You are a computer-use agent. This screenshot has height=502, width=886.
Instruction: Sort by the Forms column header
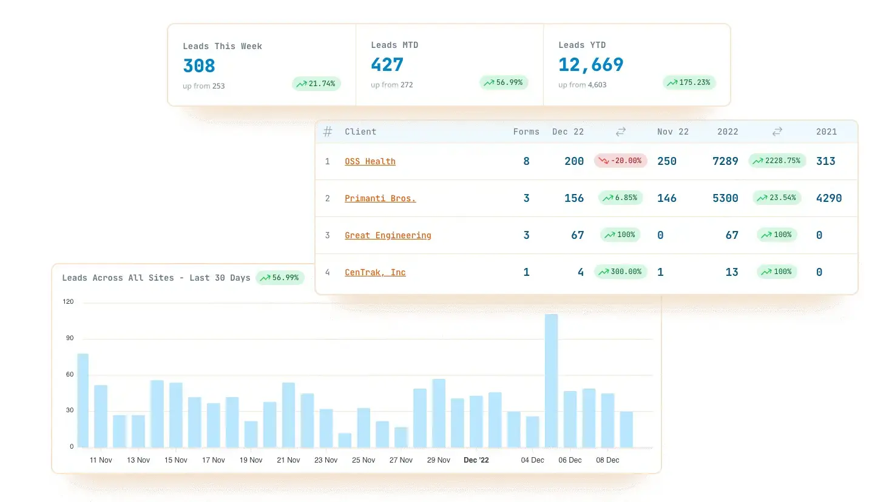pyautogui.click(x=526, y=132)
